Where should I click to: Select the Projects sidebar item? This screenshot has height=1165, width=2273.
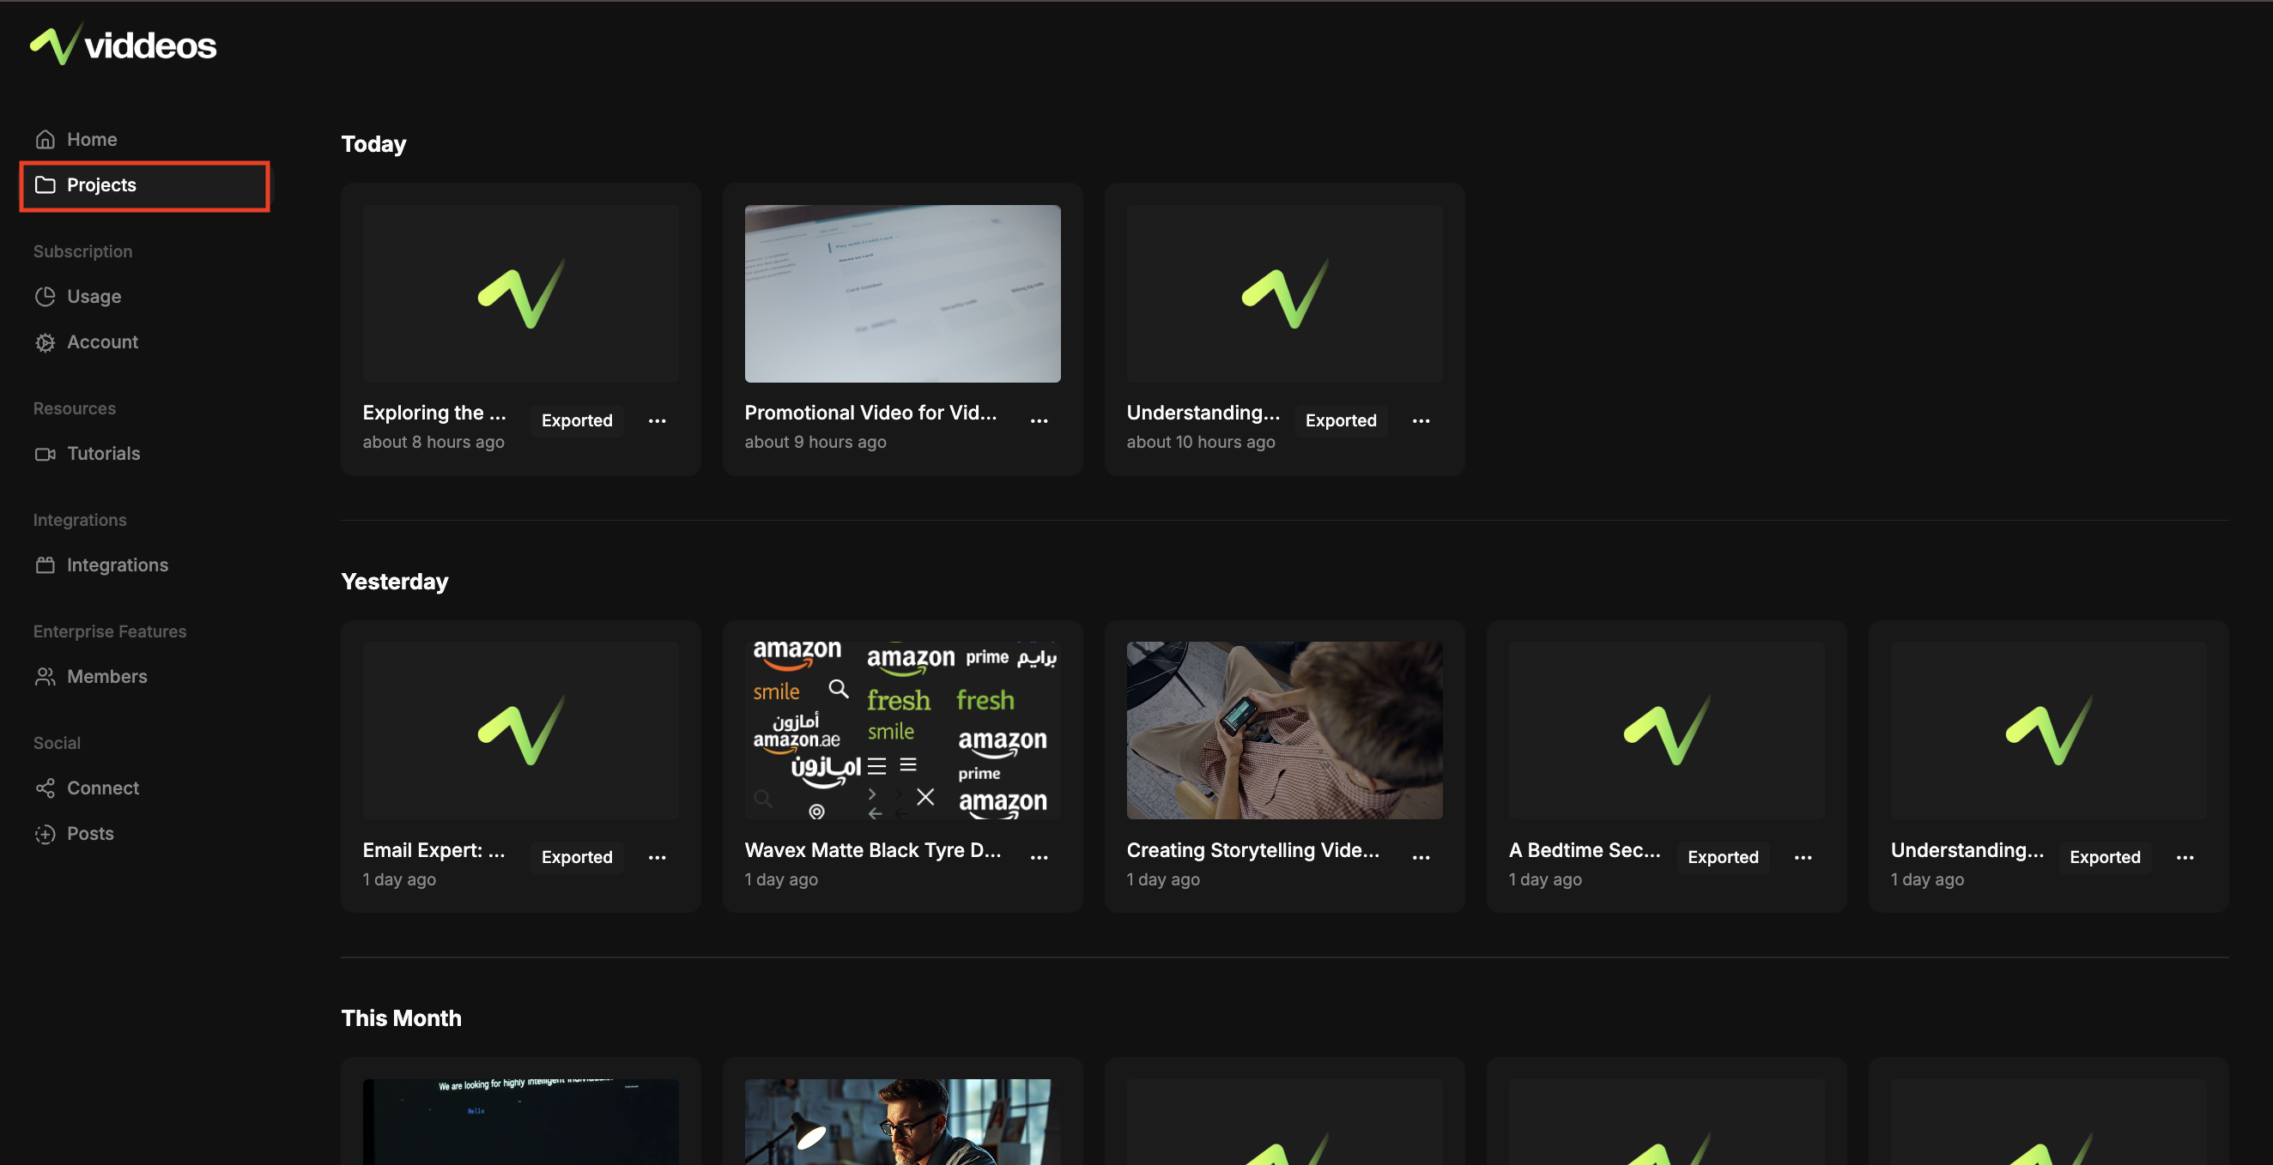tap(100, 185)
